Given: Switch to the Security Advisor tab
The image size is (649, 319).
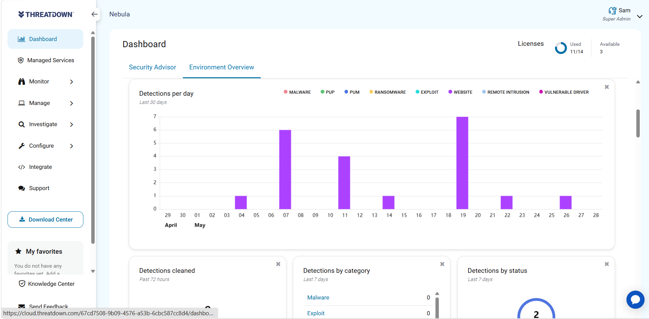Looking at the screenshot, I should tap(152, 67).
